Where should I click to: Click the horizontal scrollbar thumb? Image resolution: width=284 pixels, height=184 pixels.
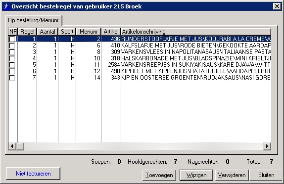[x=20, y=146]
